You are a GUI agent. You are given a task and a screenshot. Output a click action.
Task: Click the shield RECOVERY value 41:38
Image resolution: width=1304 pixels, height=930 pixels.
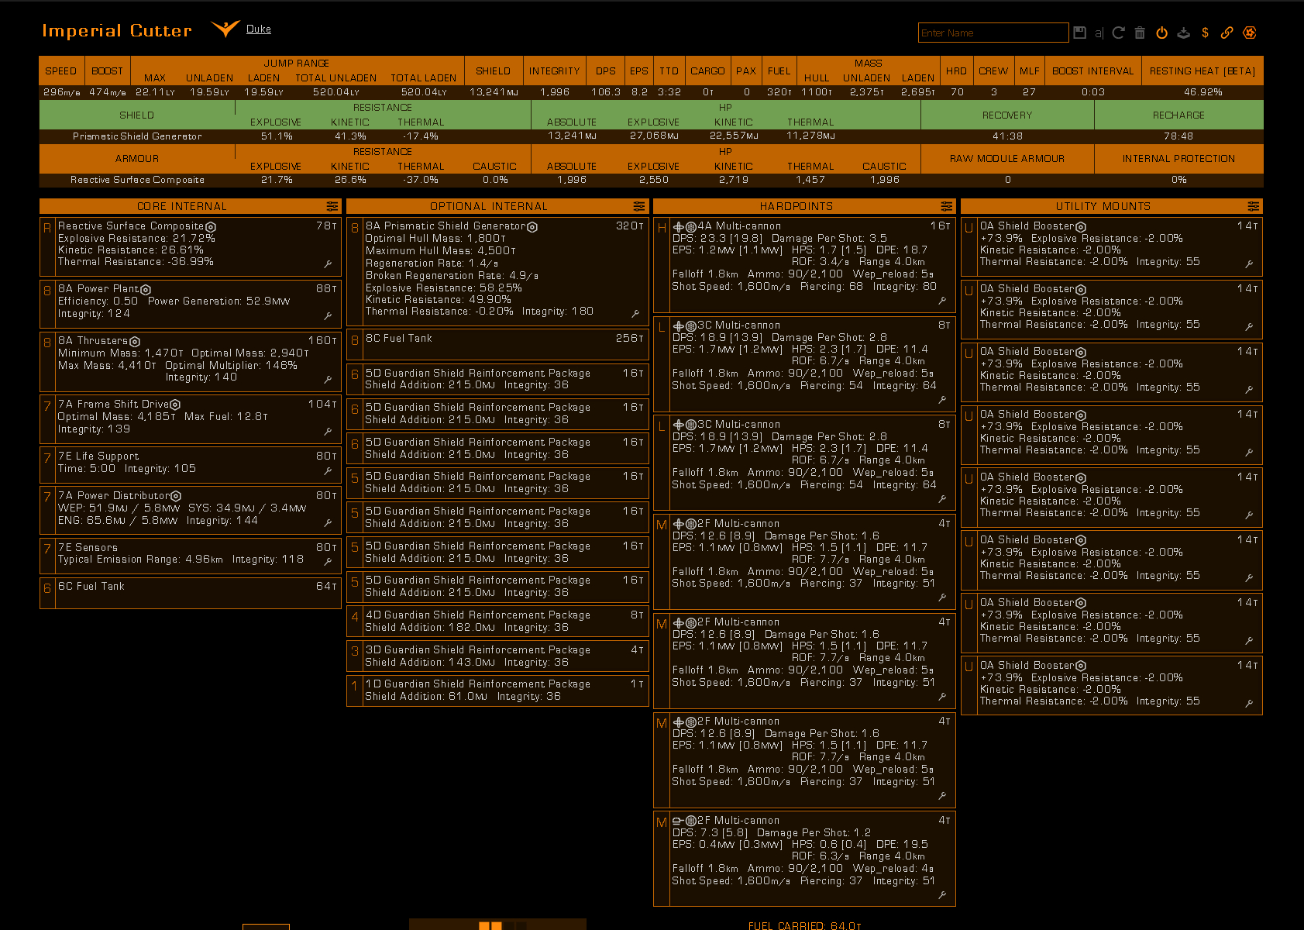[x=1007, y=136]
